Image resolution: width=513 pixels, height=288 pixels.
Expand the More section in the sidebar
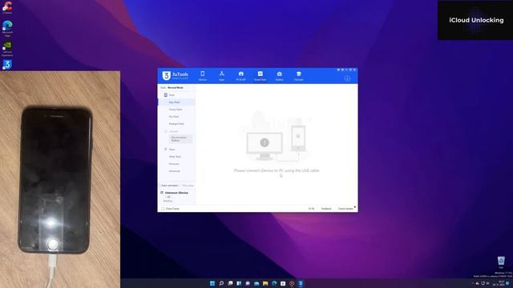tap(169, 150)
